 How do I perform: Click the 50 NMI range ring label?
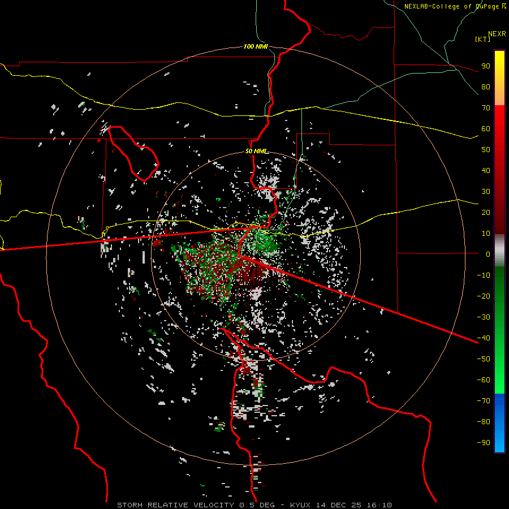(x=256, y=151)
